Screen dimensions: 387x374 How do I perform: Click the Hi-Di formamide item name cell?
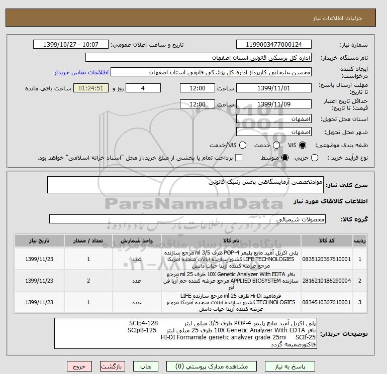[x=231, y=302]
